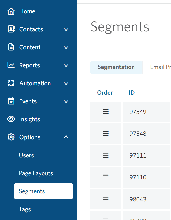Click the Contacts address book icon
This screenshot has width=171, height=220.
[x=11, y=29]
